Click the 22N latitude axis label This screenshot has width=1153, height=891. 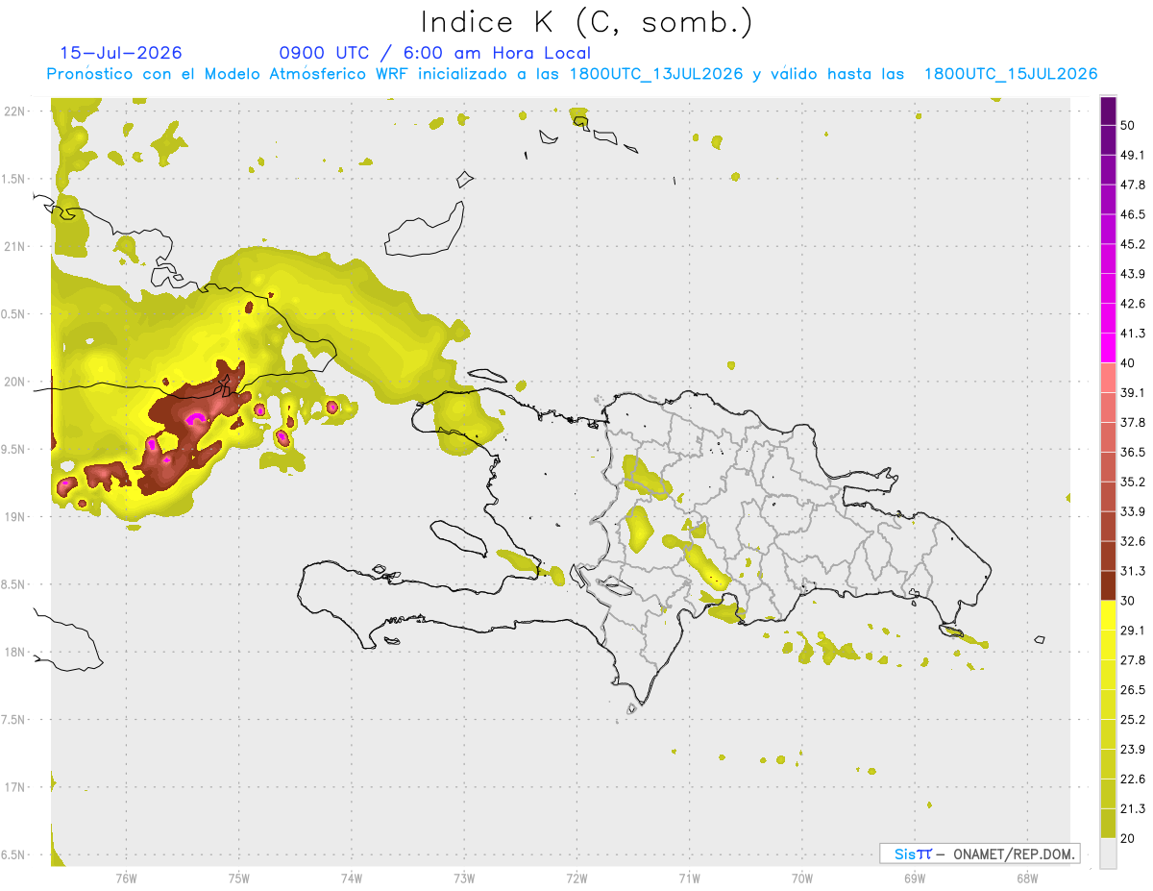point(14,111)
